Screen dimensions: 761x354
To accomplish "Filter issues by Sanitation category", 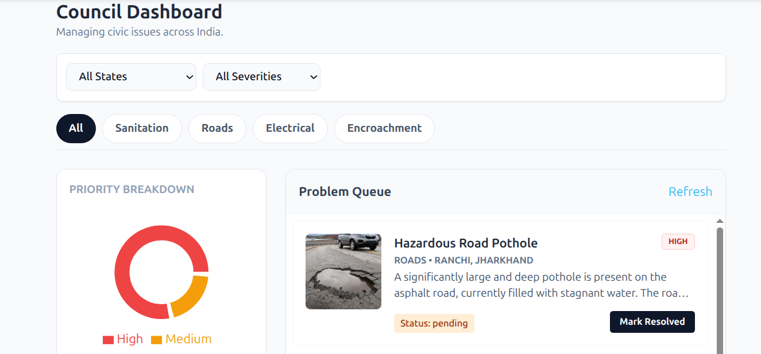I will point(142,128).
